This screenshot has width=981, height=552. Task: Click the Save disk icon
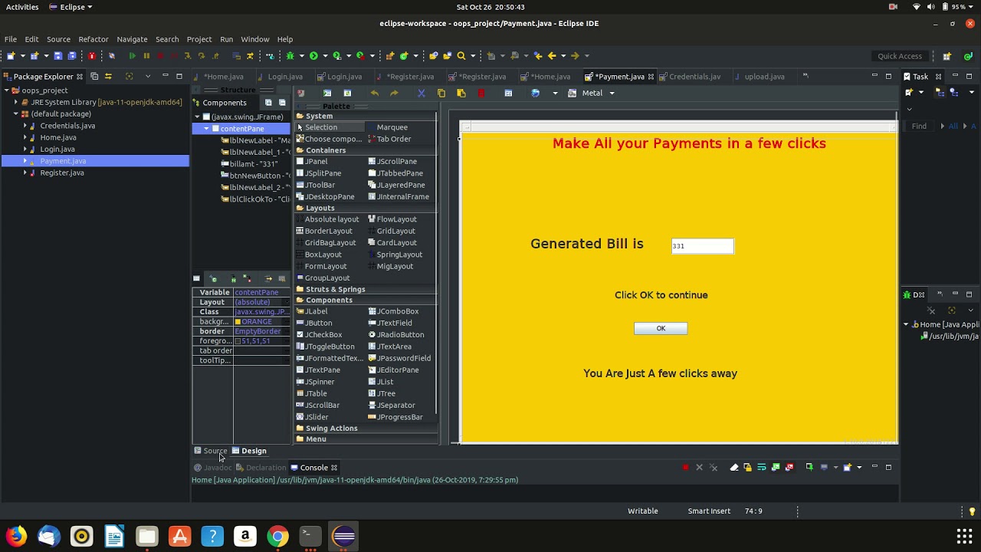[x=57, y=55]
